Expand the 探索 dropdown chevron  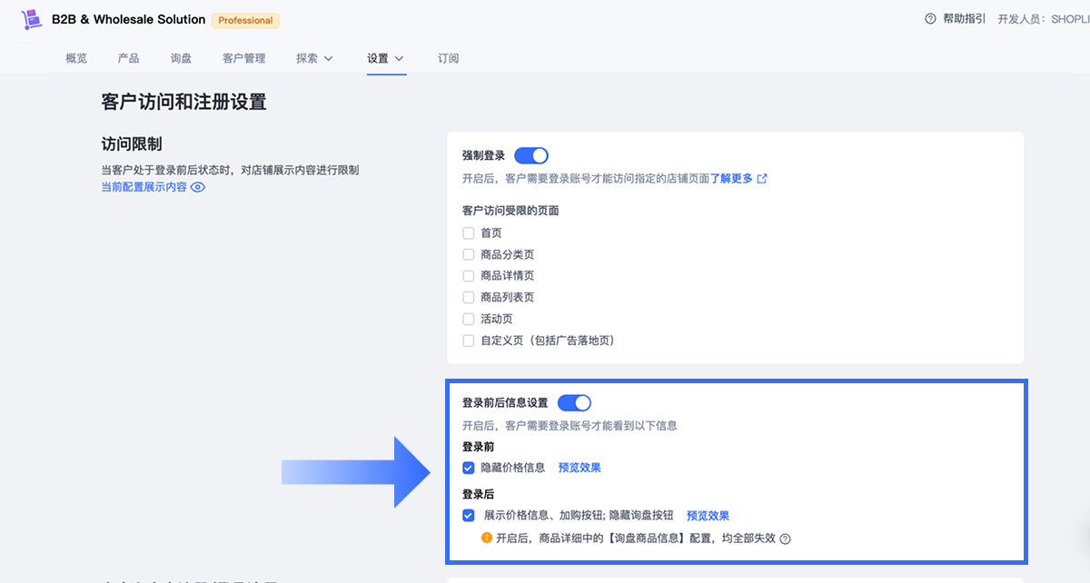coord(329,58)
